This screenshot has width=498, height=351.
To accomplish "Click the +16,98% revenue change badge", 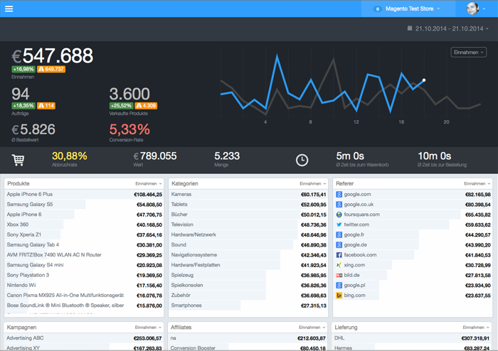I will [x=23, y=69].
